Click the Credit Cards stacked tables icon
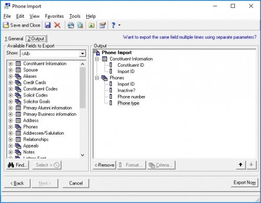Image resolution: width=261 pixels, height=203 pixels. 18,82
